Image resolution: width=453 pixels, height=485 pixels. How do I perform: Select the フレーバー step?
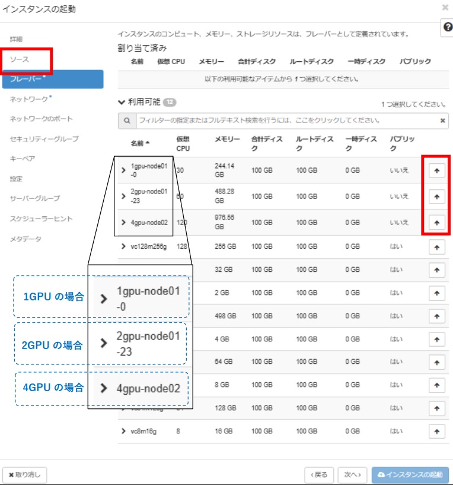point(53,79)
